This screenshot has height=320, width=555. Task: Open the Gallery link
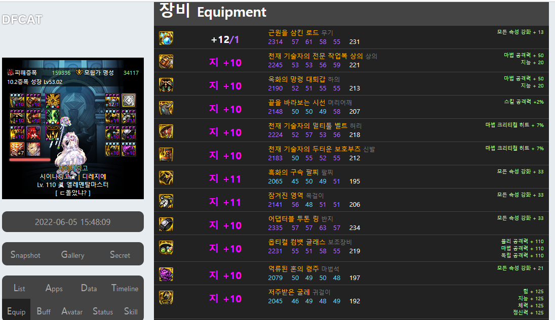pos(72,255)
